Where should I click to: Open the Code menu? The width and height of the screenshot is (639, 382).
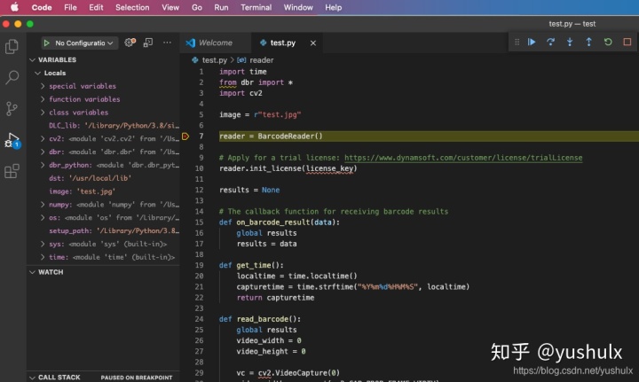[42, 7]
